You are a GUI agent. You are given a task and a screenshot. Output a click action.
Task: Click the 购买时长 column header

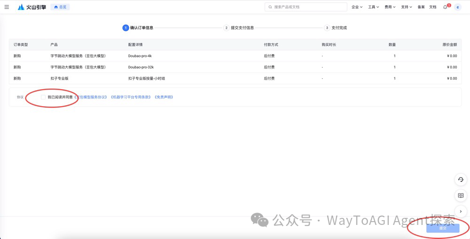tap(329, 45)
